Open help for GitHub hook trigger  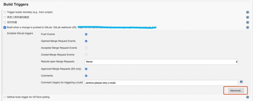coord(248,97)
